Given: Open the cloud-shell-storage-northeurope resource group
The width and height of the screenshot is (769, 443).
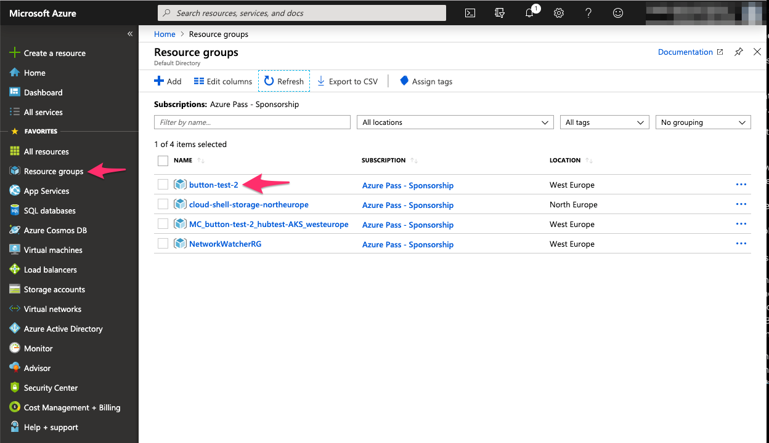Looking at the screenshot, I should [249, 204].
